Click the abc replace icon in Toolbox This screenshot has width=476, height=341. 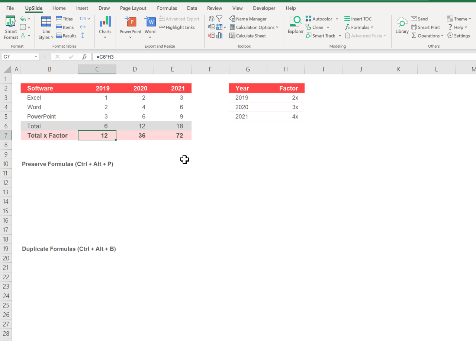(212, 19)
